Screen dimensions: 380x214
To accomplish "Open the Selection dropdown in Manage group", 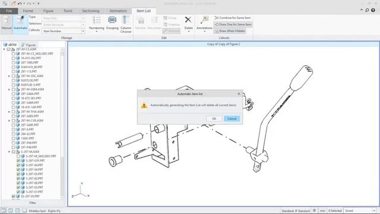I will tap(83, 25).
